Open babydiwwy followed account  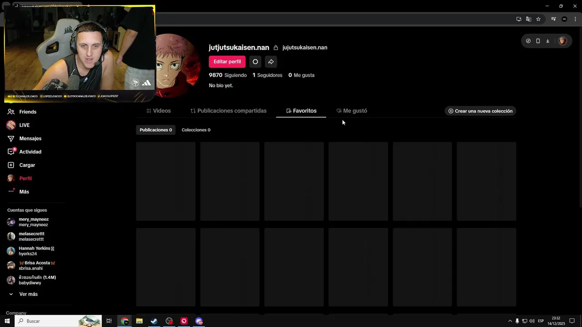[31, 280]
